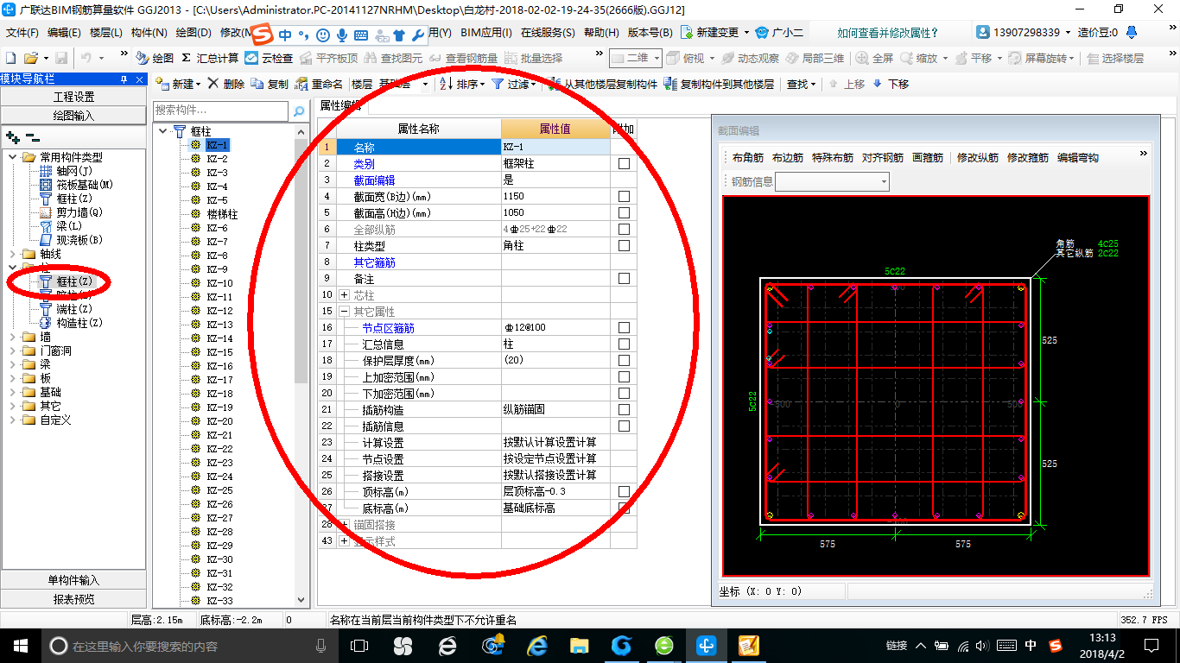
Task: Open the 帮助(H) menu
Action: (601, 33)
